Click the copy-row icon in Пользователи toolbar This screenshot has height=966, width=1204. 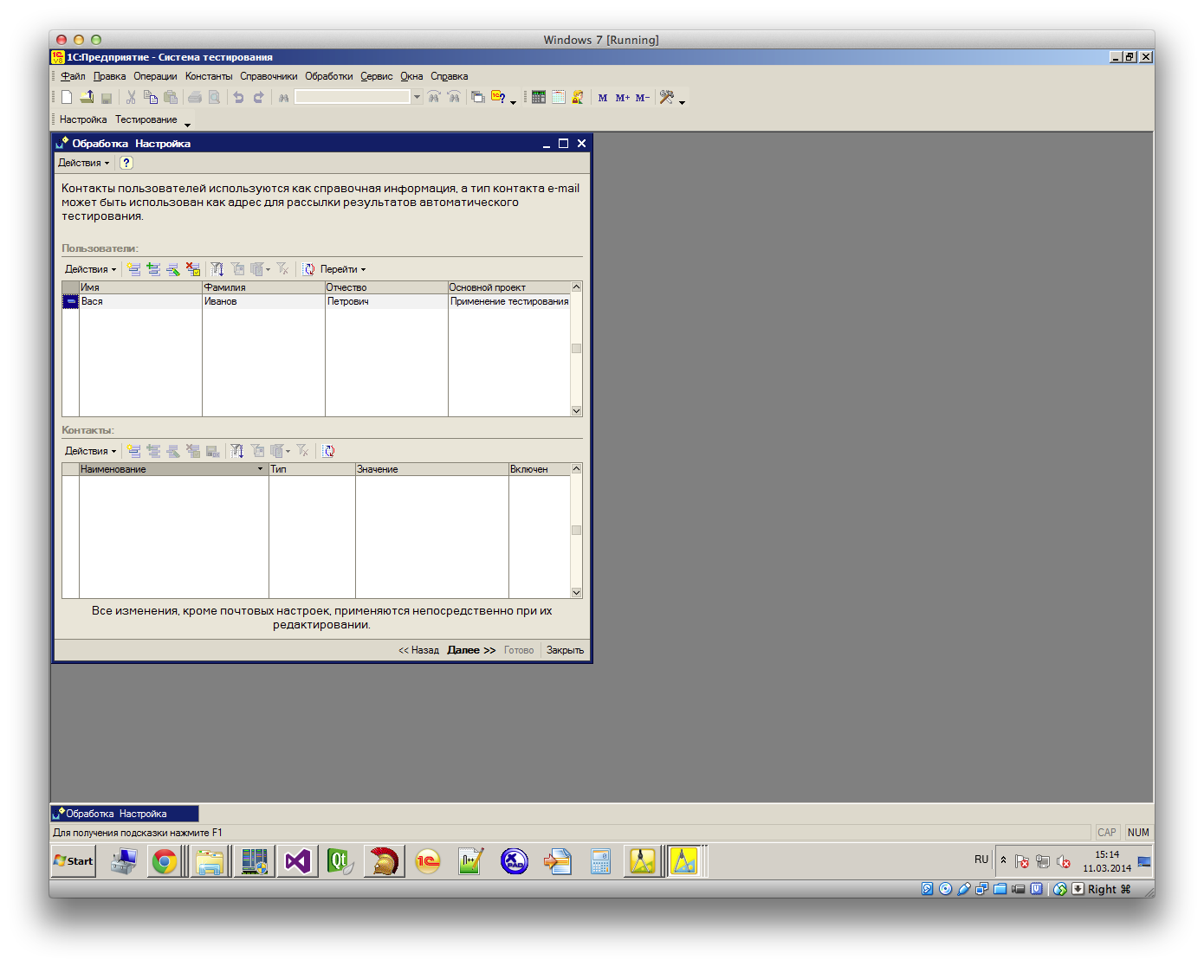pos(153,269)
